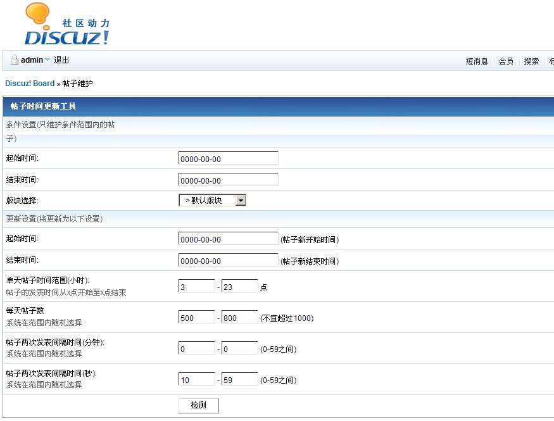Click the 帖子两次发表间隔时间(分钟) label
Screen dimensions: 554x421
click(55, 342)
